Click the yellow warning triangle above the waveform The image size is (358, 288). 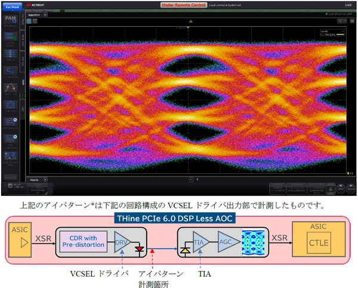click(x=190, y=21)
